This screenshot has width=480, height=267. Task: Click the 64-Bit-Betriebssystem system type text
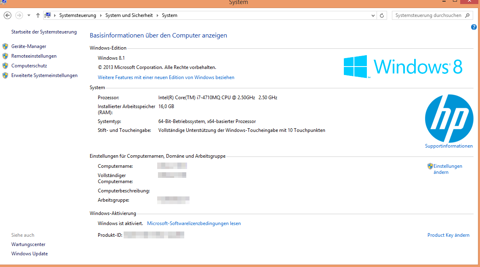[207, 121]
